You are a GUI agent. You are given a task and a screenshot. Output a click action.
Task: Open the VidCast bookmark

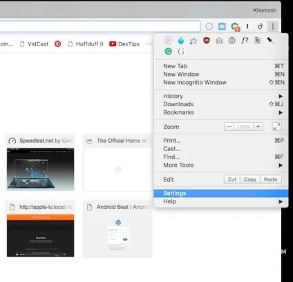click(34, 44)
